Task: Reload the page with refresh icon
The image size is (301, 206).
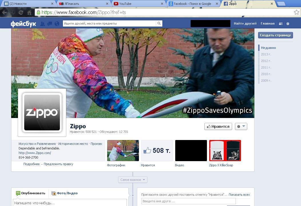Action: 21,13
